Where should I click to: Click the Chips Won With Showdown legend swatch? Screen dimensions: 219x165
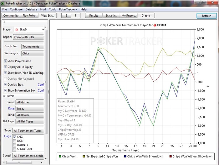point(125,157)
